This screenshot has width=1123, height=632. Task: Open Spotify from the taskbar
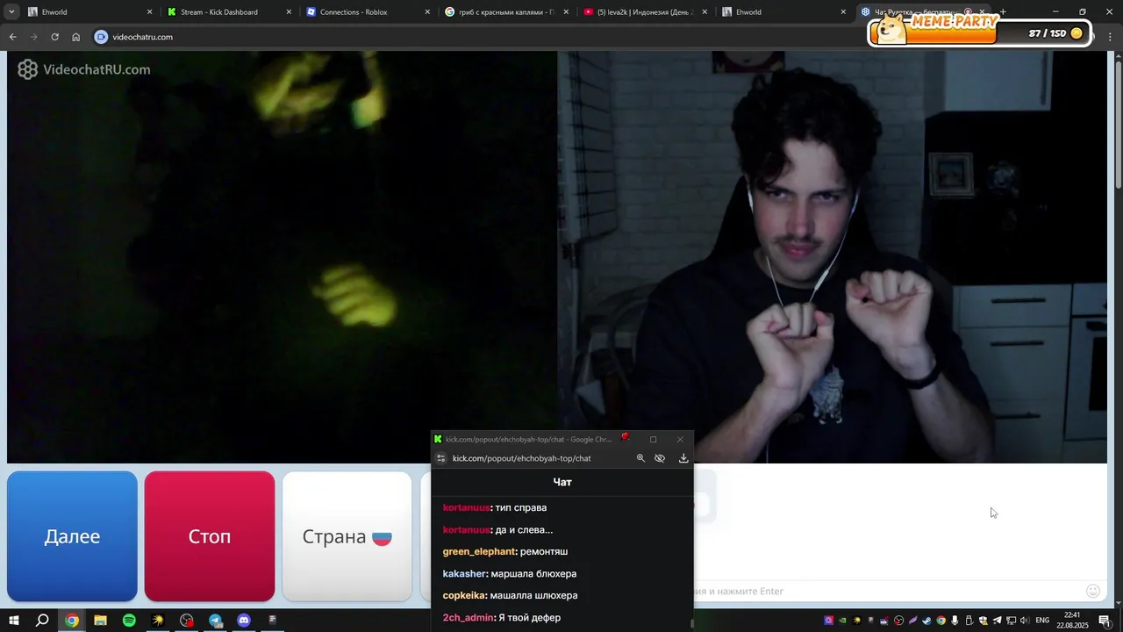coord(129,621)
